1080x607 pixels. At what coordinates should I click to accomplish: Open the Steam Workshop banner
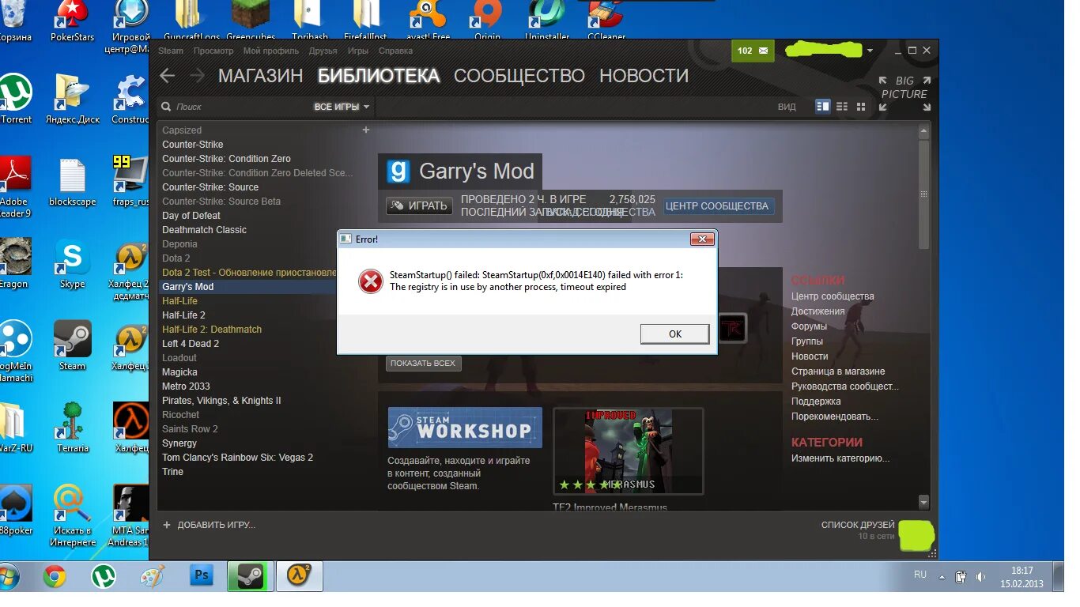(x=465, y=428)
